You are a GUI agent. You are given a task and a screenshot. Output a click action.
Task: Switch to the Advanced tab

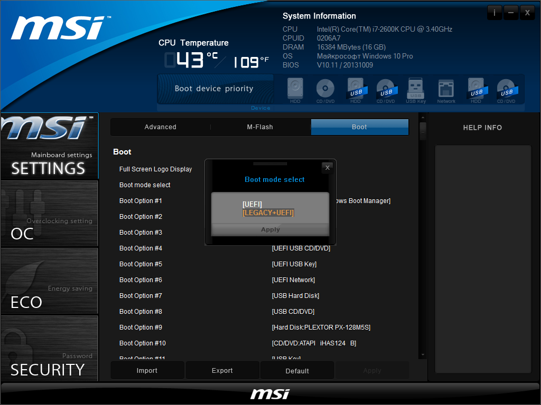(161, 127)
